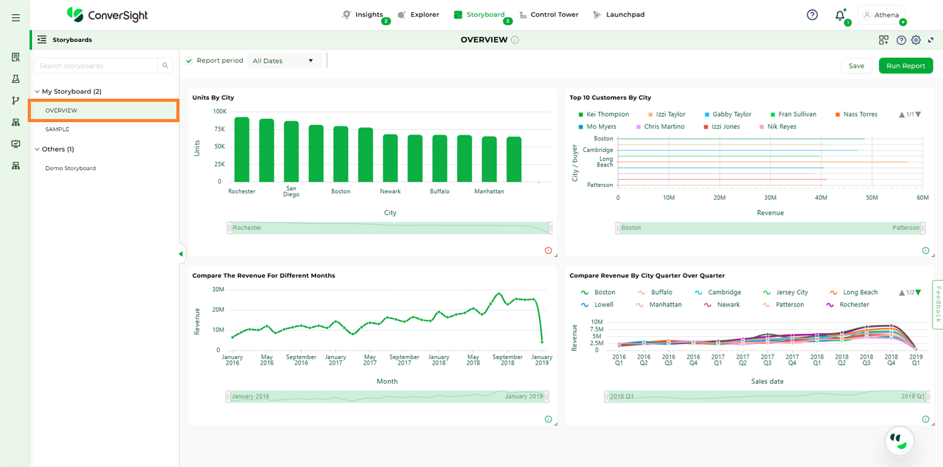Viewport: 943px width, 467px height.
Task: Click red info icon on Units By City
Action: point(548,250)
